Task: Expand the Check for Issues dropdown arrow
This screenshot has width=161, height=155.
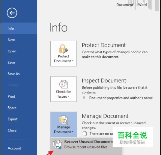Action: [x=68, y=96]
